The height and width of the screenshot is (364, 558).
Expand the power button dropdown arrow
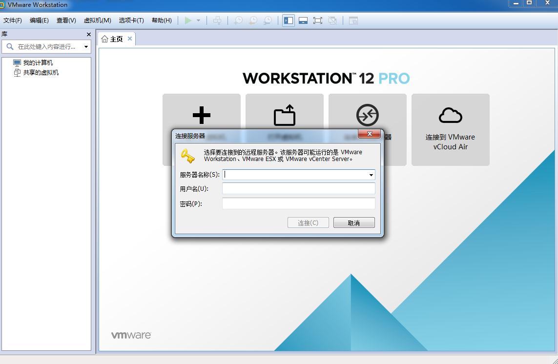coord(198,20)
